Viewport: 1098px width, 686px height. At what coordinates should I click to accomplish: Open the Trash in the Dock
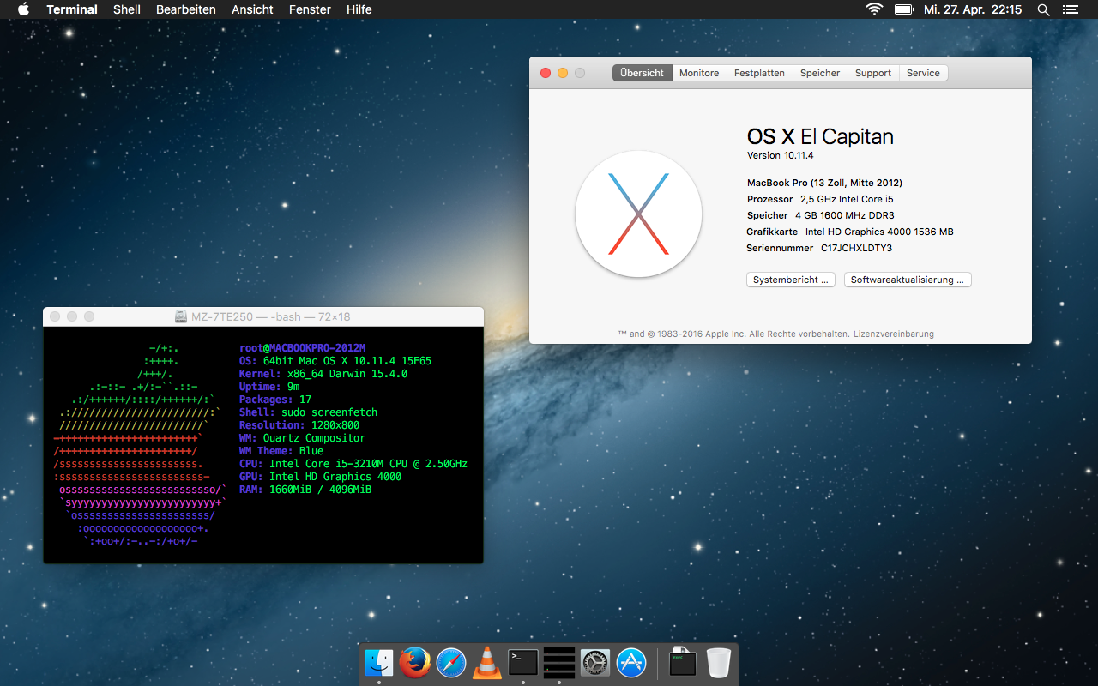[719, 662]
